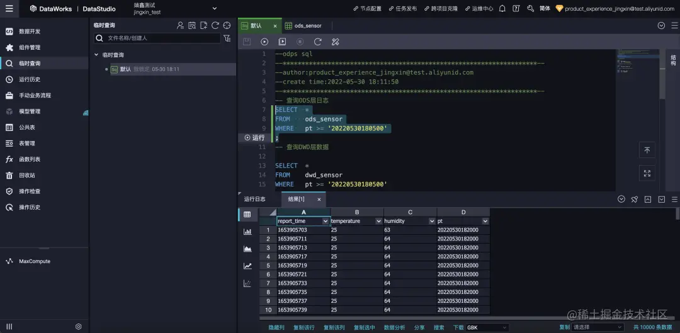Close the 结果[1] tab
680x333 pixels.
point(319,200)
